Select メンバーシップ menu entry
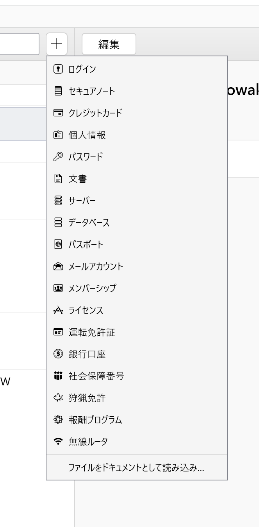Image resolution: width=259 pixels, height=527 pixels. click(92, 288)
